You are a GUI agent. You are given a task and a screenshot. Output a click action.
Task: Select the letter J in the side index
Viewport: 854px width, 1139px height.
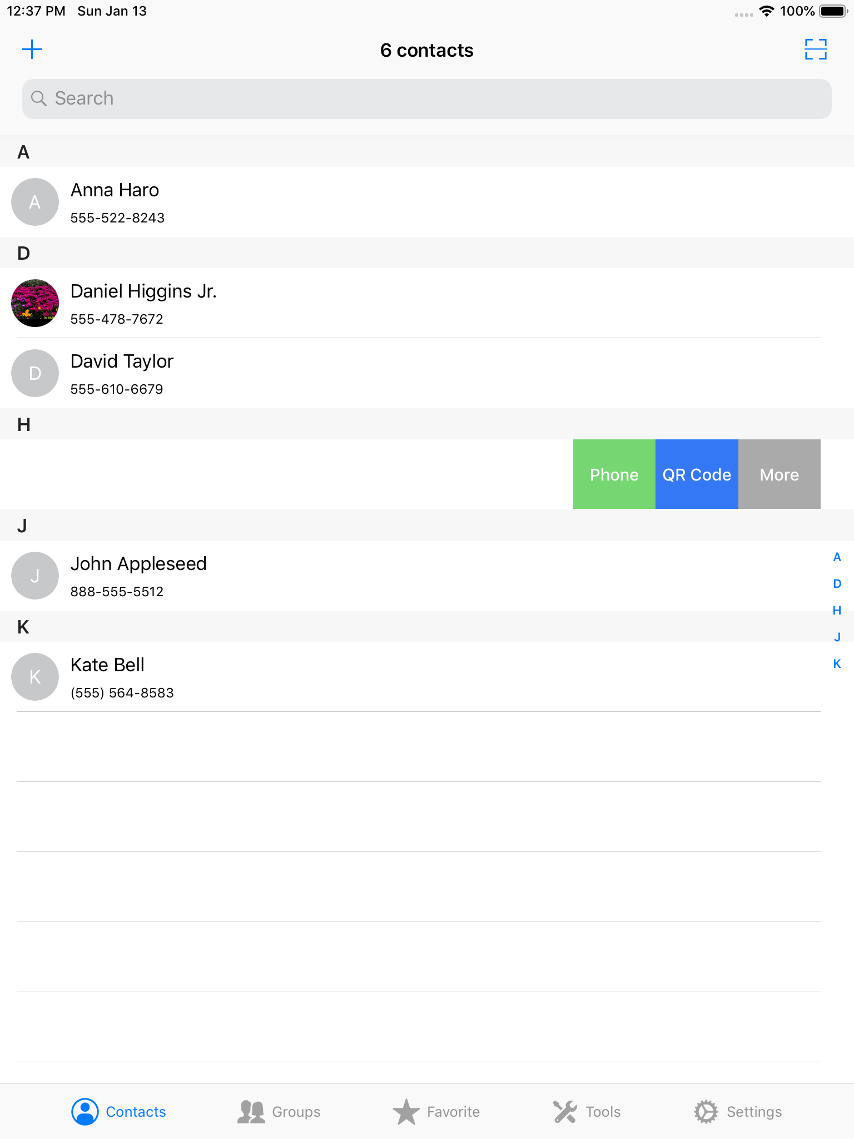pyautogui.click(x=837, y=637)
